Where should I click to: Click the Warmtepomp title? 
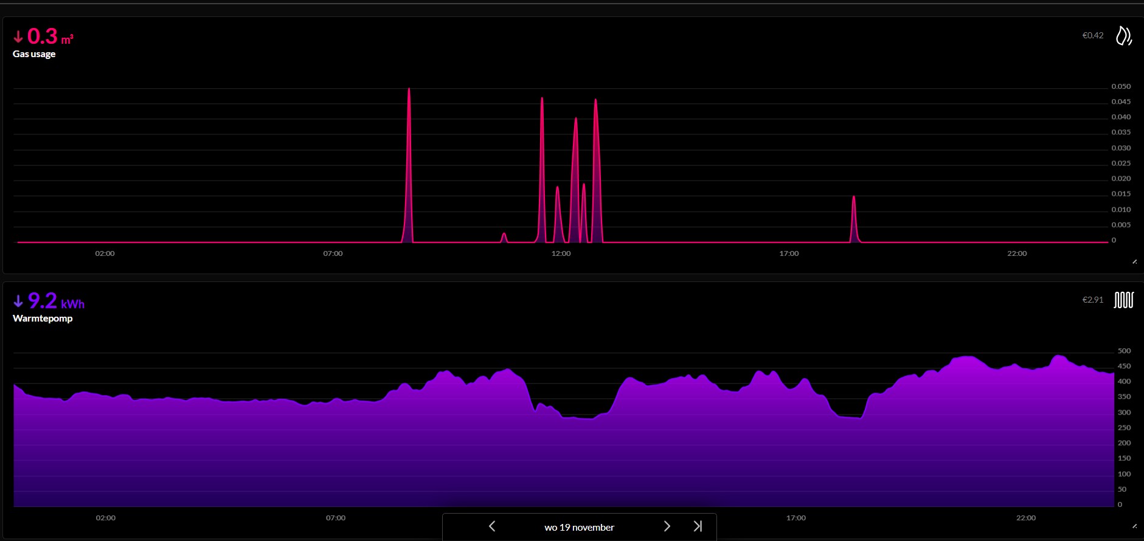tap(43, 319)
